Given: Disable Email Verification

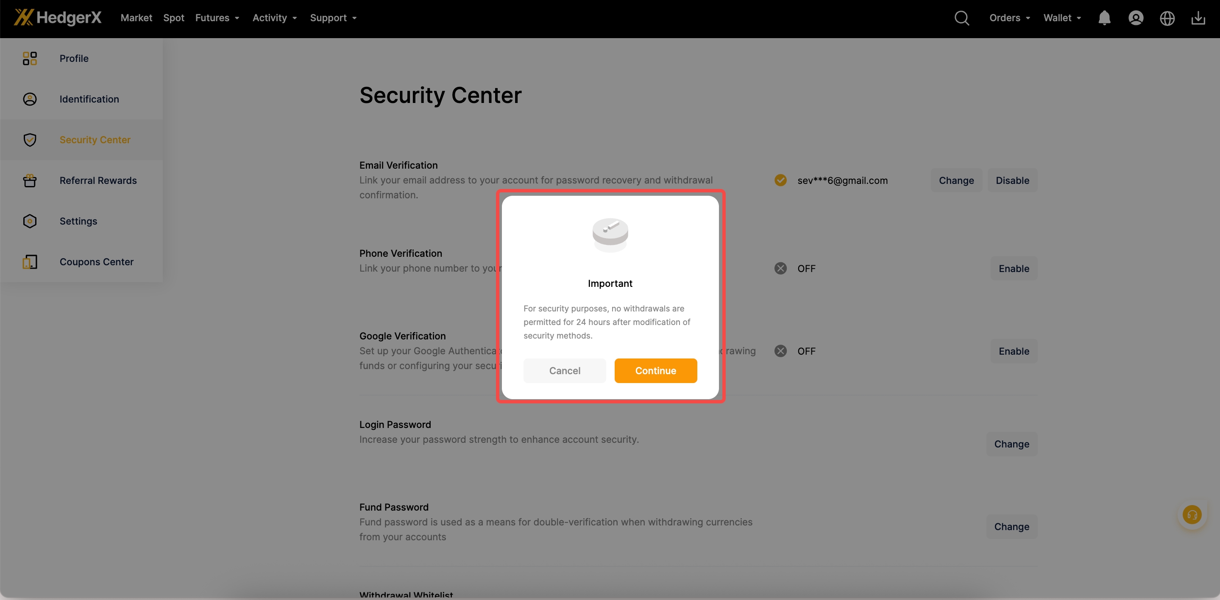Looking at the screenshot, I should tap(1012, 181).
